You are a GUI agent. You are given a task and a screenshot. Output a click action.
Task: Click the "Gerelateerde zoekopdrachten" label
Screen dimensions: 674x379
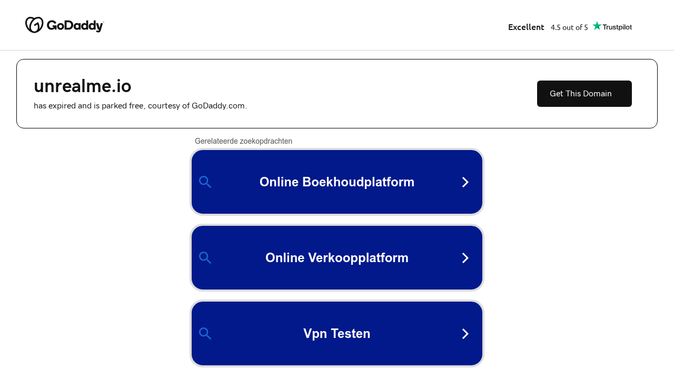(243, 141)
